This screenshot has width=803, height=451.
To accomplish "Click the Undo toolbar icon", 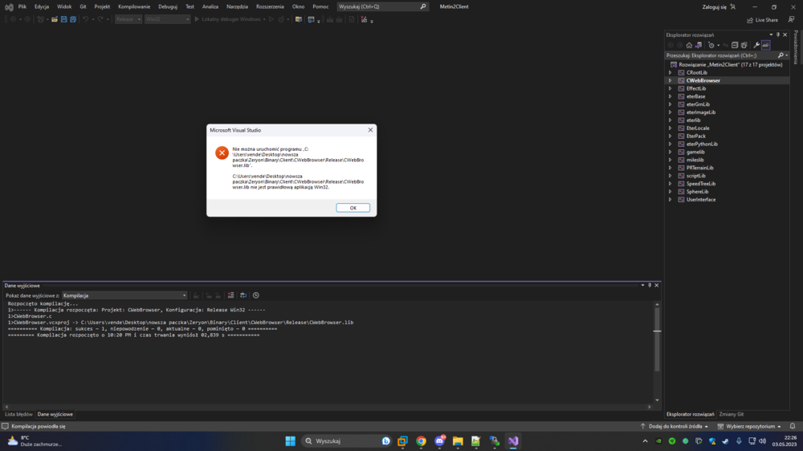I will pos(86,19).
